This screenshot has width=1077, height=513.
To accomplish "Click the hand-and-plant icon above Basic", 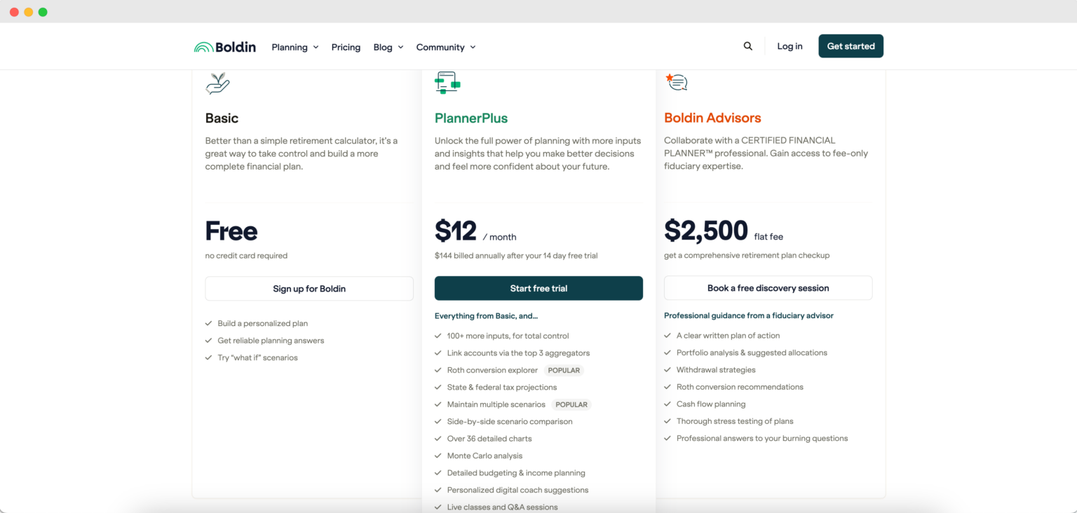I will coord(217,81).
